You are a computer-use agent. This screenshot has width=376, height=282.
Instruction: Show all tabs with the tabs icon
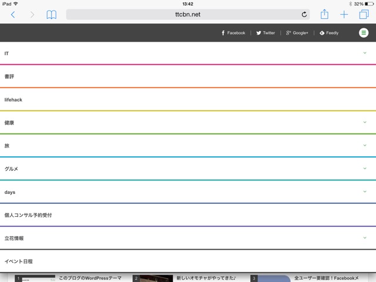point(364,15)
